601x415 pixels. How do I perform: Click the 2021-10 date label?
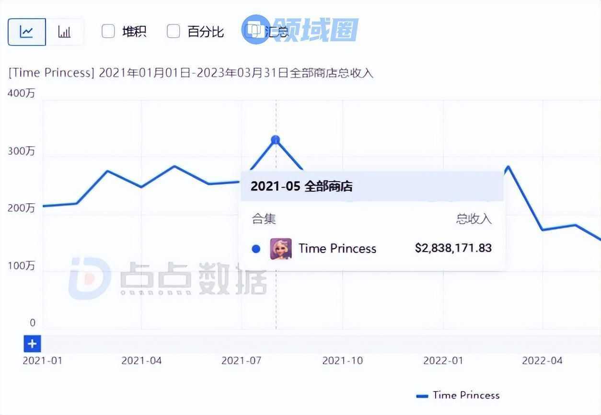[342, 360]
